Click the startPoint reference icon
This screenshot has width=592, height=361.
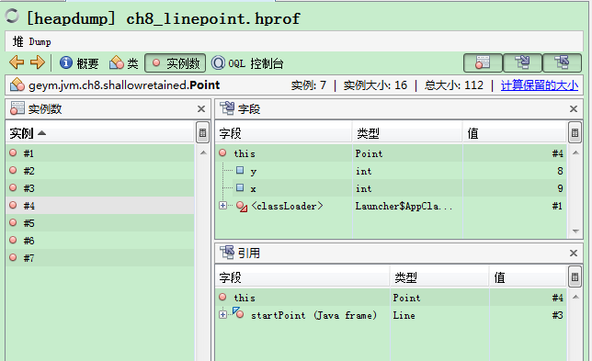click(x=238, y=312)
